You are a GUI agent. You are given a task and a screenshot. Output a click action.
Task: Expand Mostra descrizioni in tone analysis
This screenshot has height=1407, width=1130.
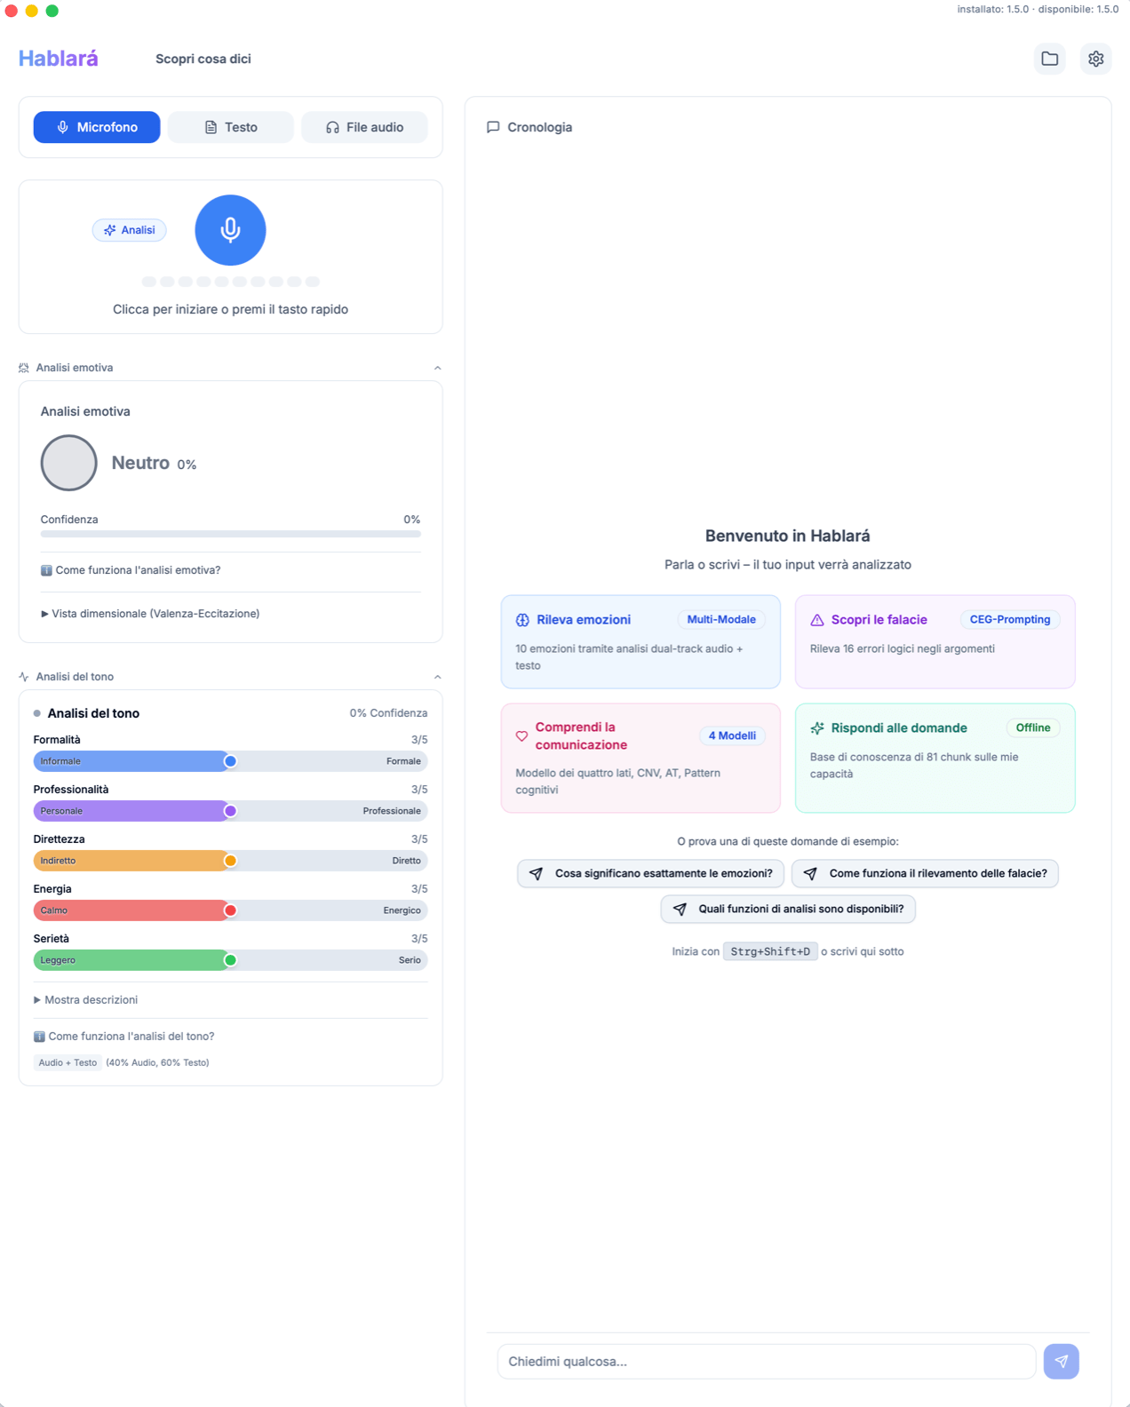[86, 999]
